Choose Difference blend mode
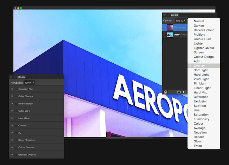 click(204, 97)
